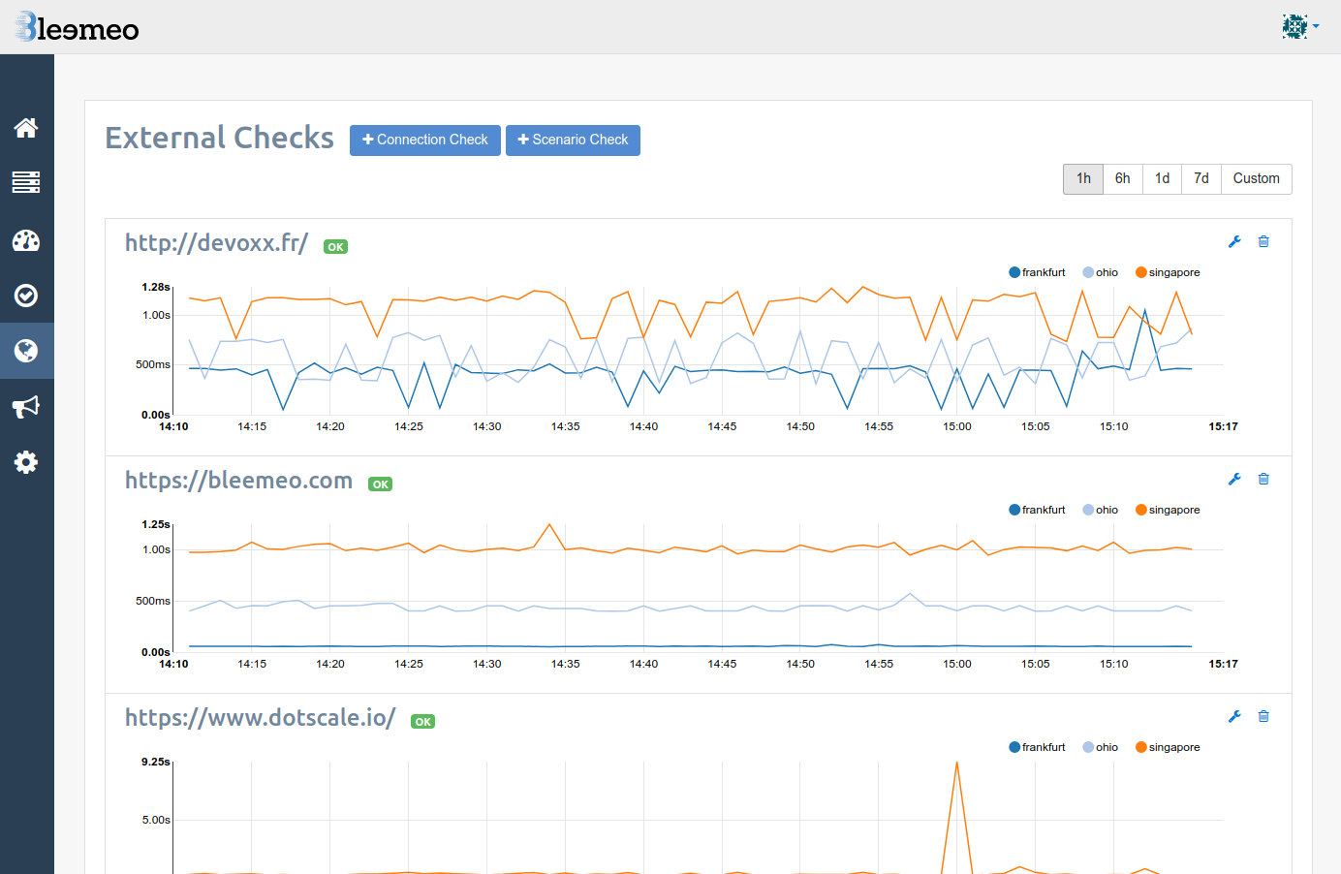Viewport: 1341px width, 874px height.
Task: Open the status check-circle sidebar icon
Action: (26, 296)
